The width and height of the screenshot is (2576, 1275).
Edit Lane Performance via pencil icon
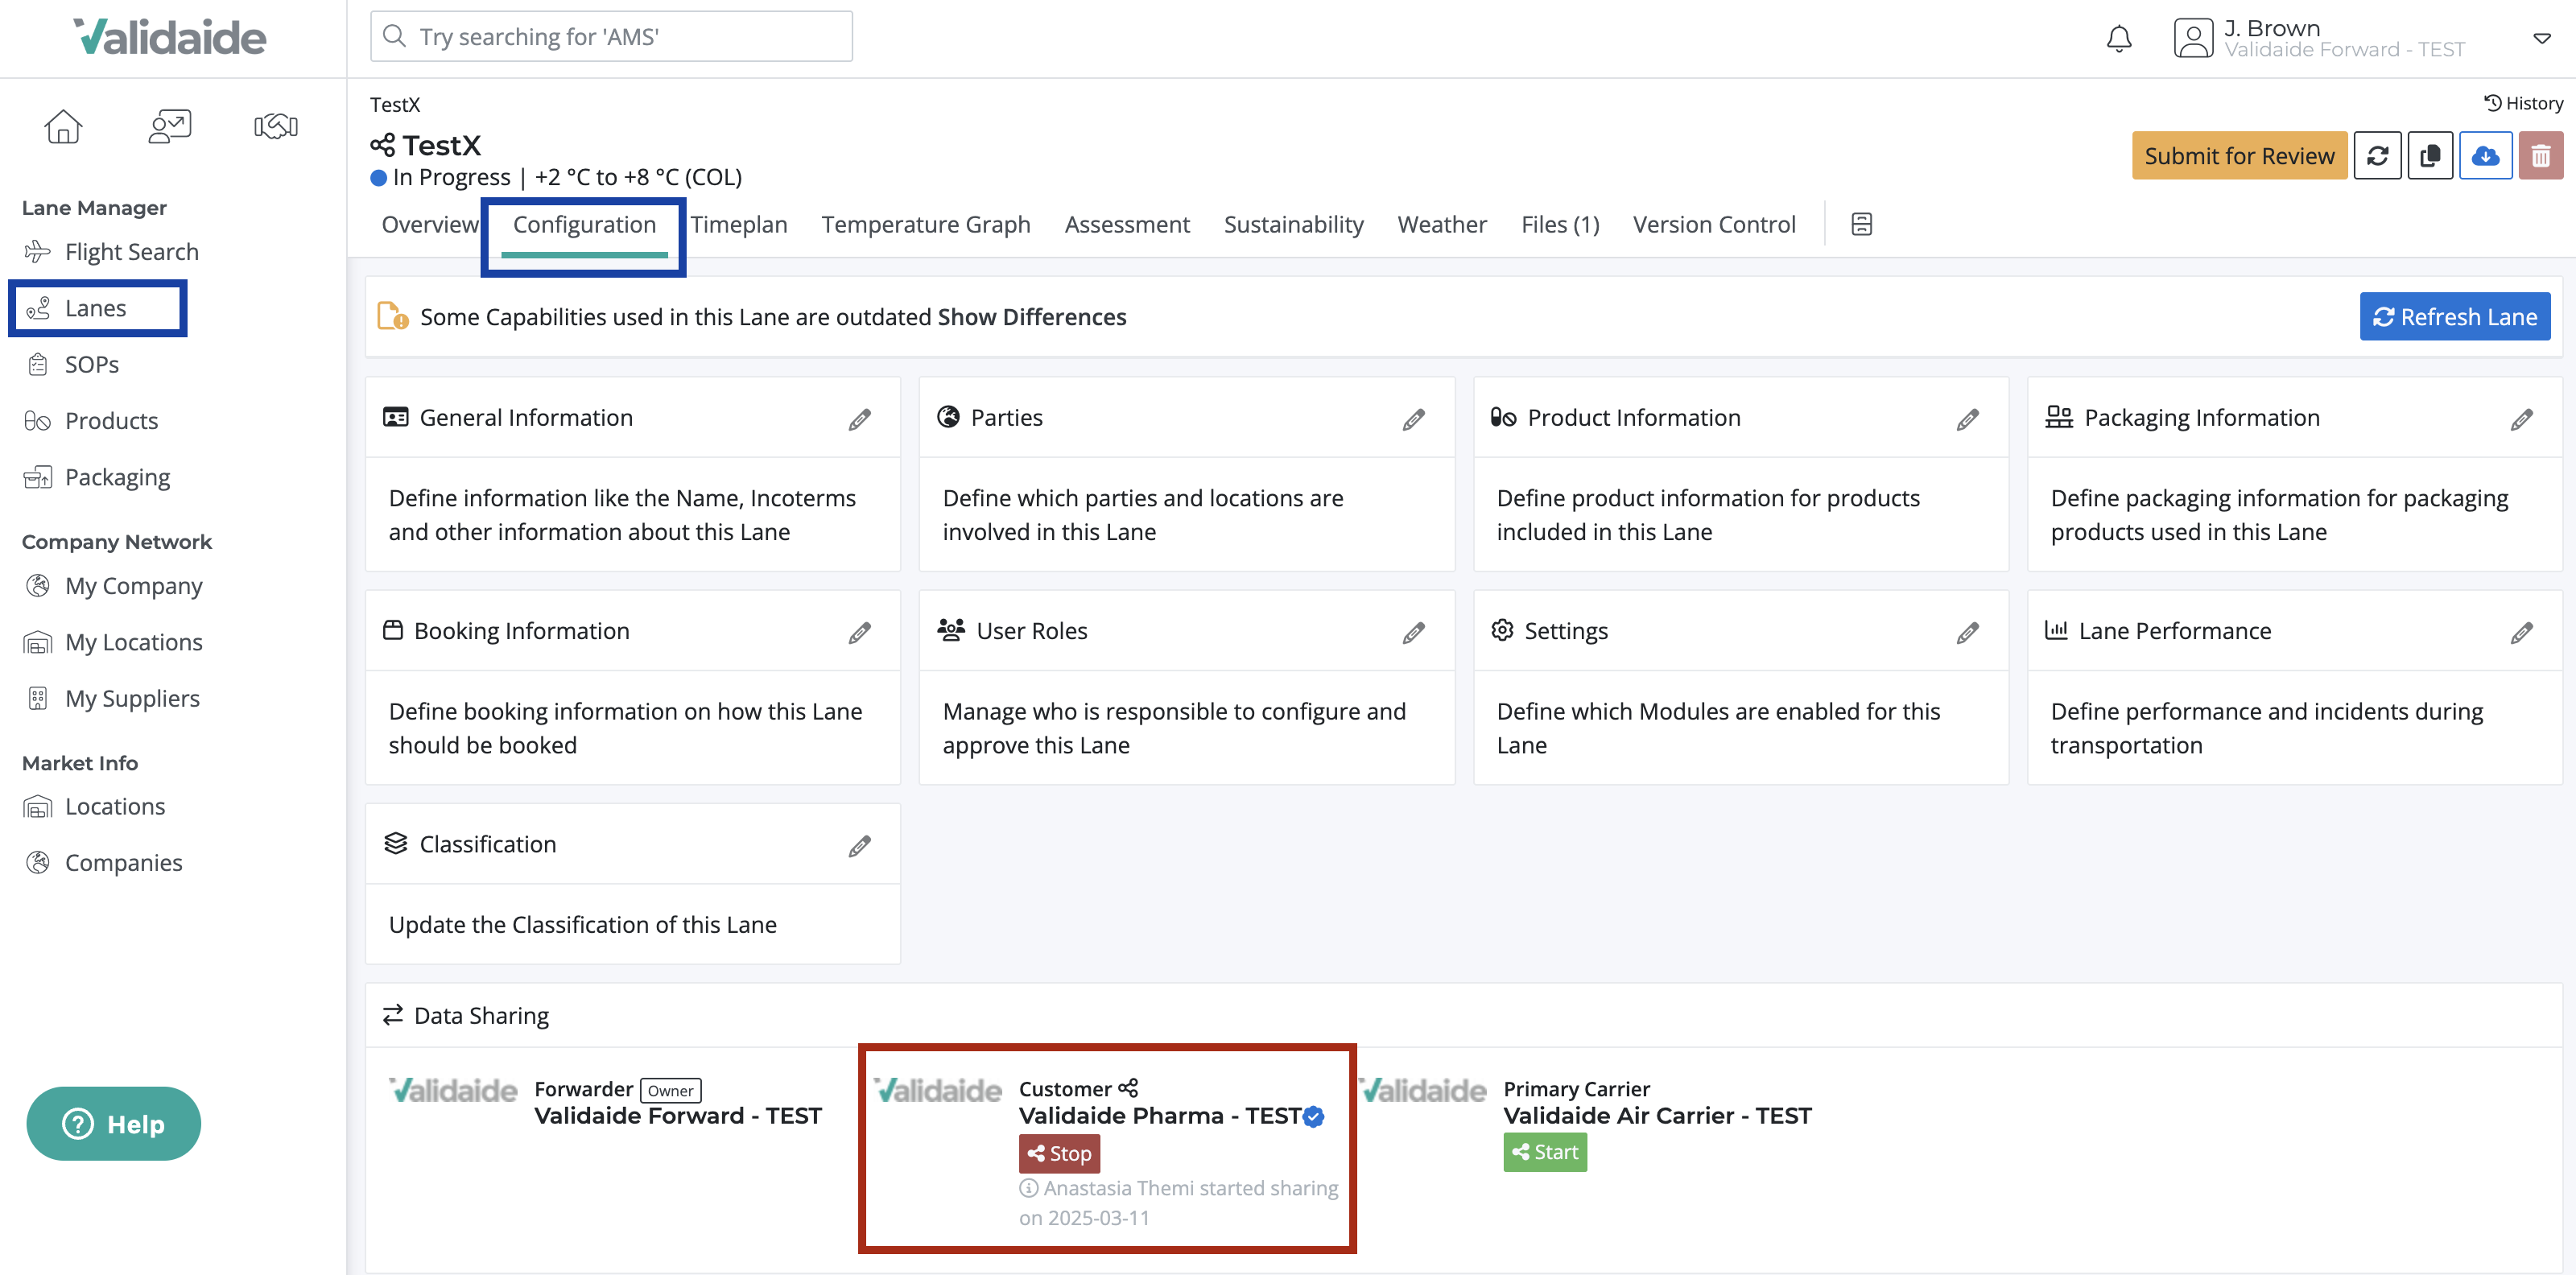coord(2521,632)
